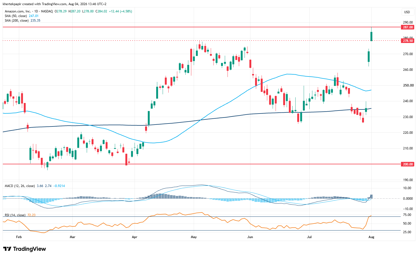Click the May label on the time axis
The width and height of the screenshot is (418, 257).
pyautogui.click(x=194, y=237)
